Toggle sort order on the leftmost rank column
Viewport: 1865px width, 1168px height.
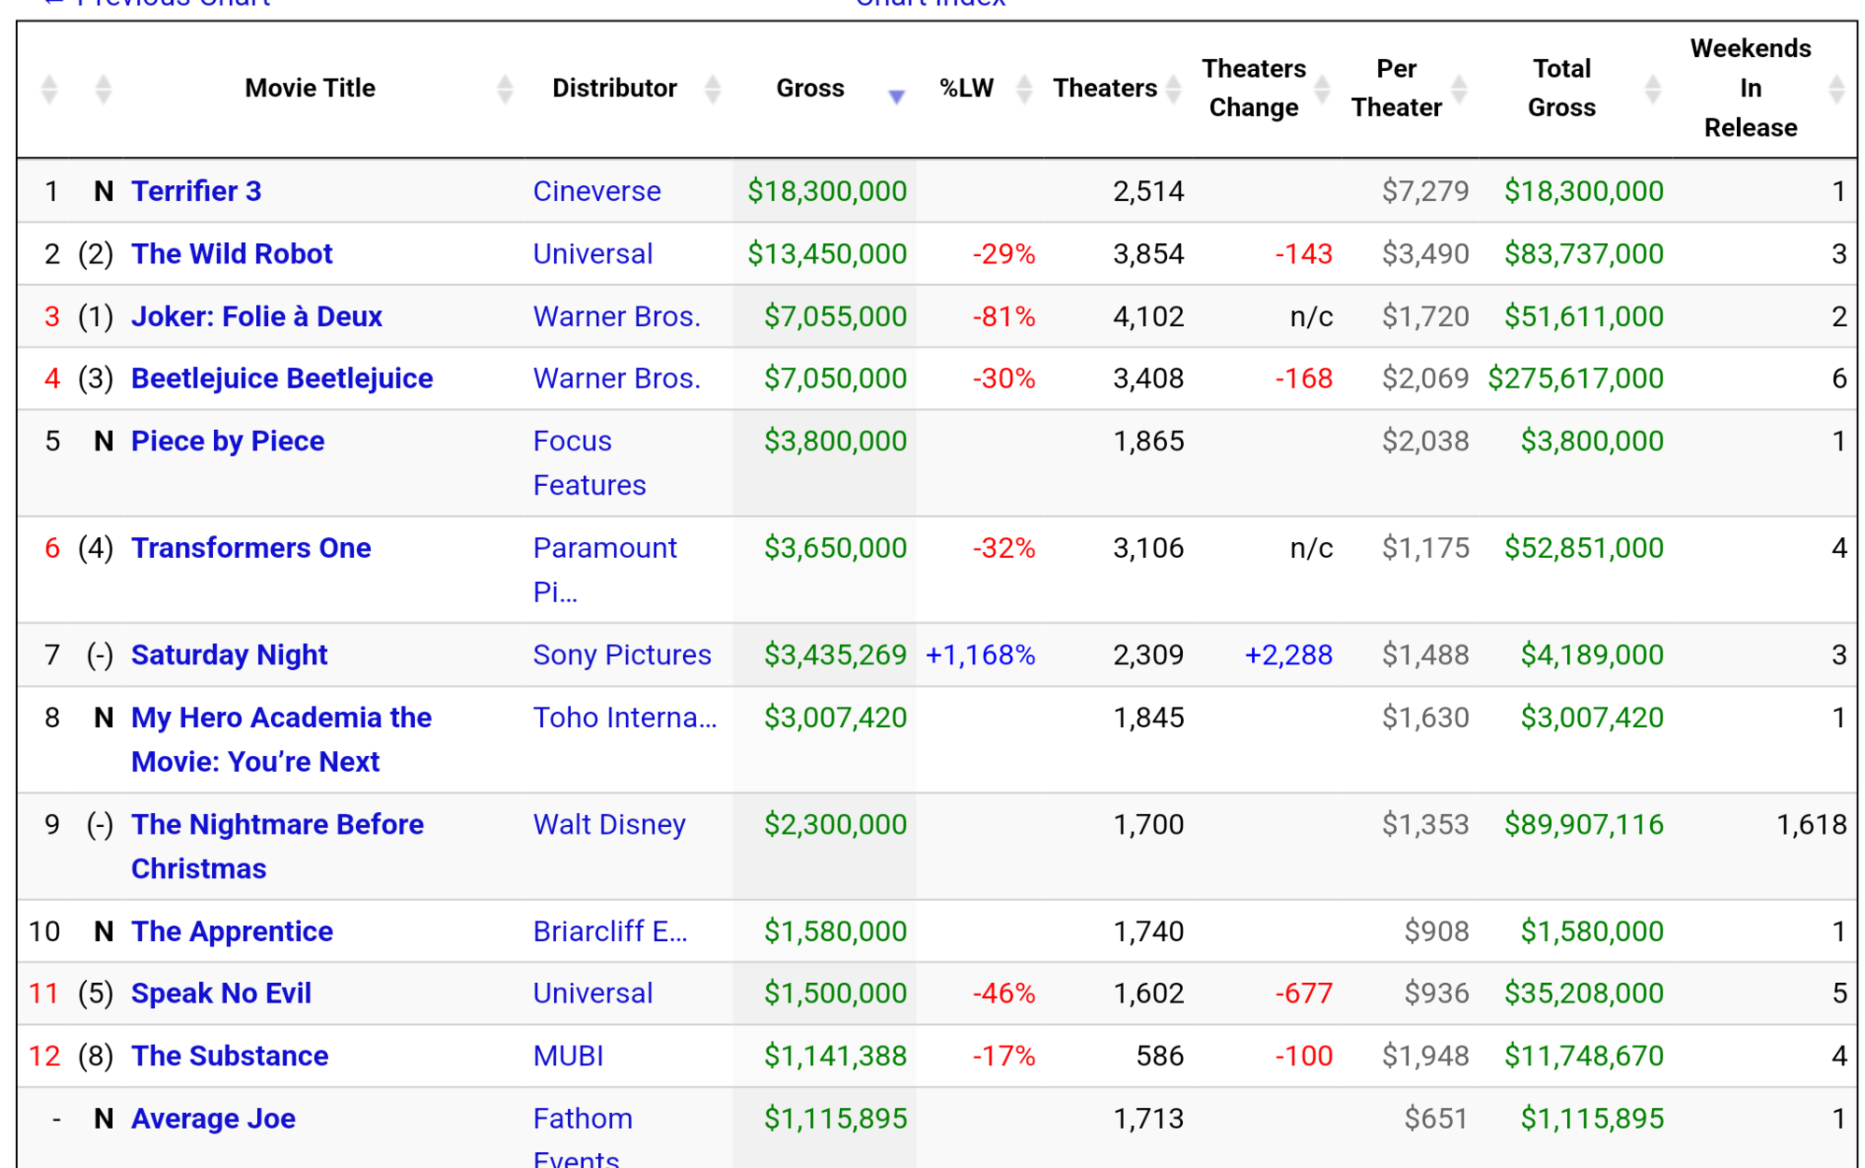point(50,89)
